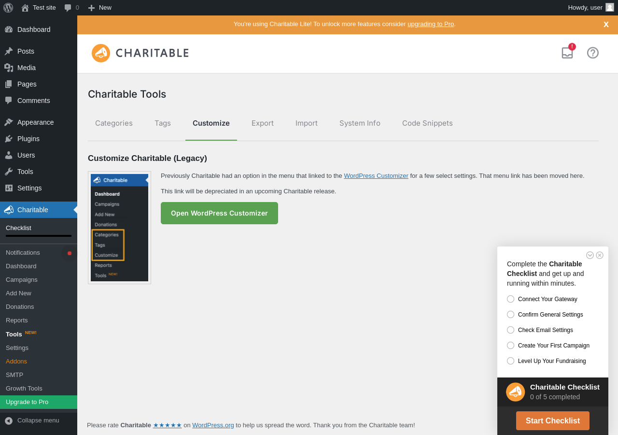The width and height of the screenshot is (618, 435).
Task: Check Confirm General Settings circle
Action: [x=510, y=315]
